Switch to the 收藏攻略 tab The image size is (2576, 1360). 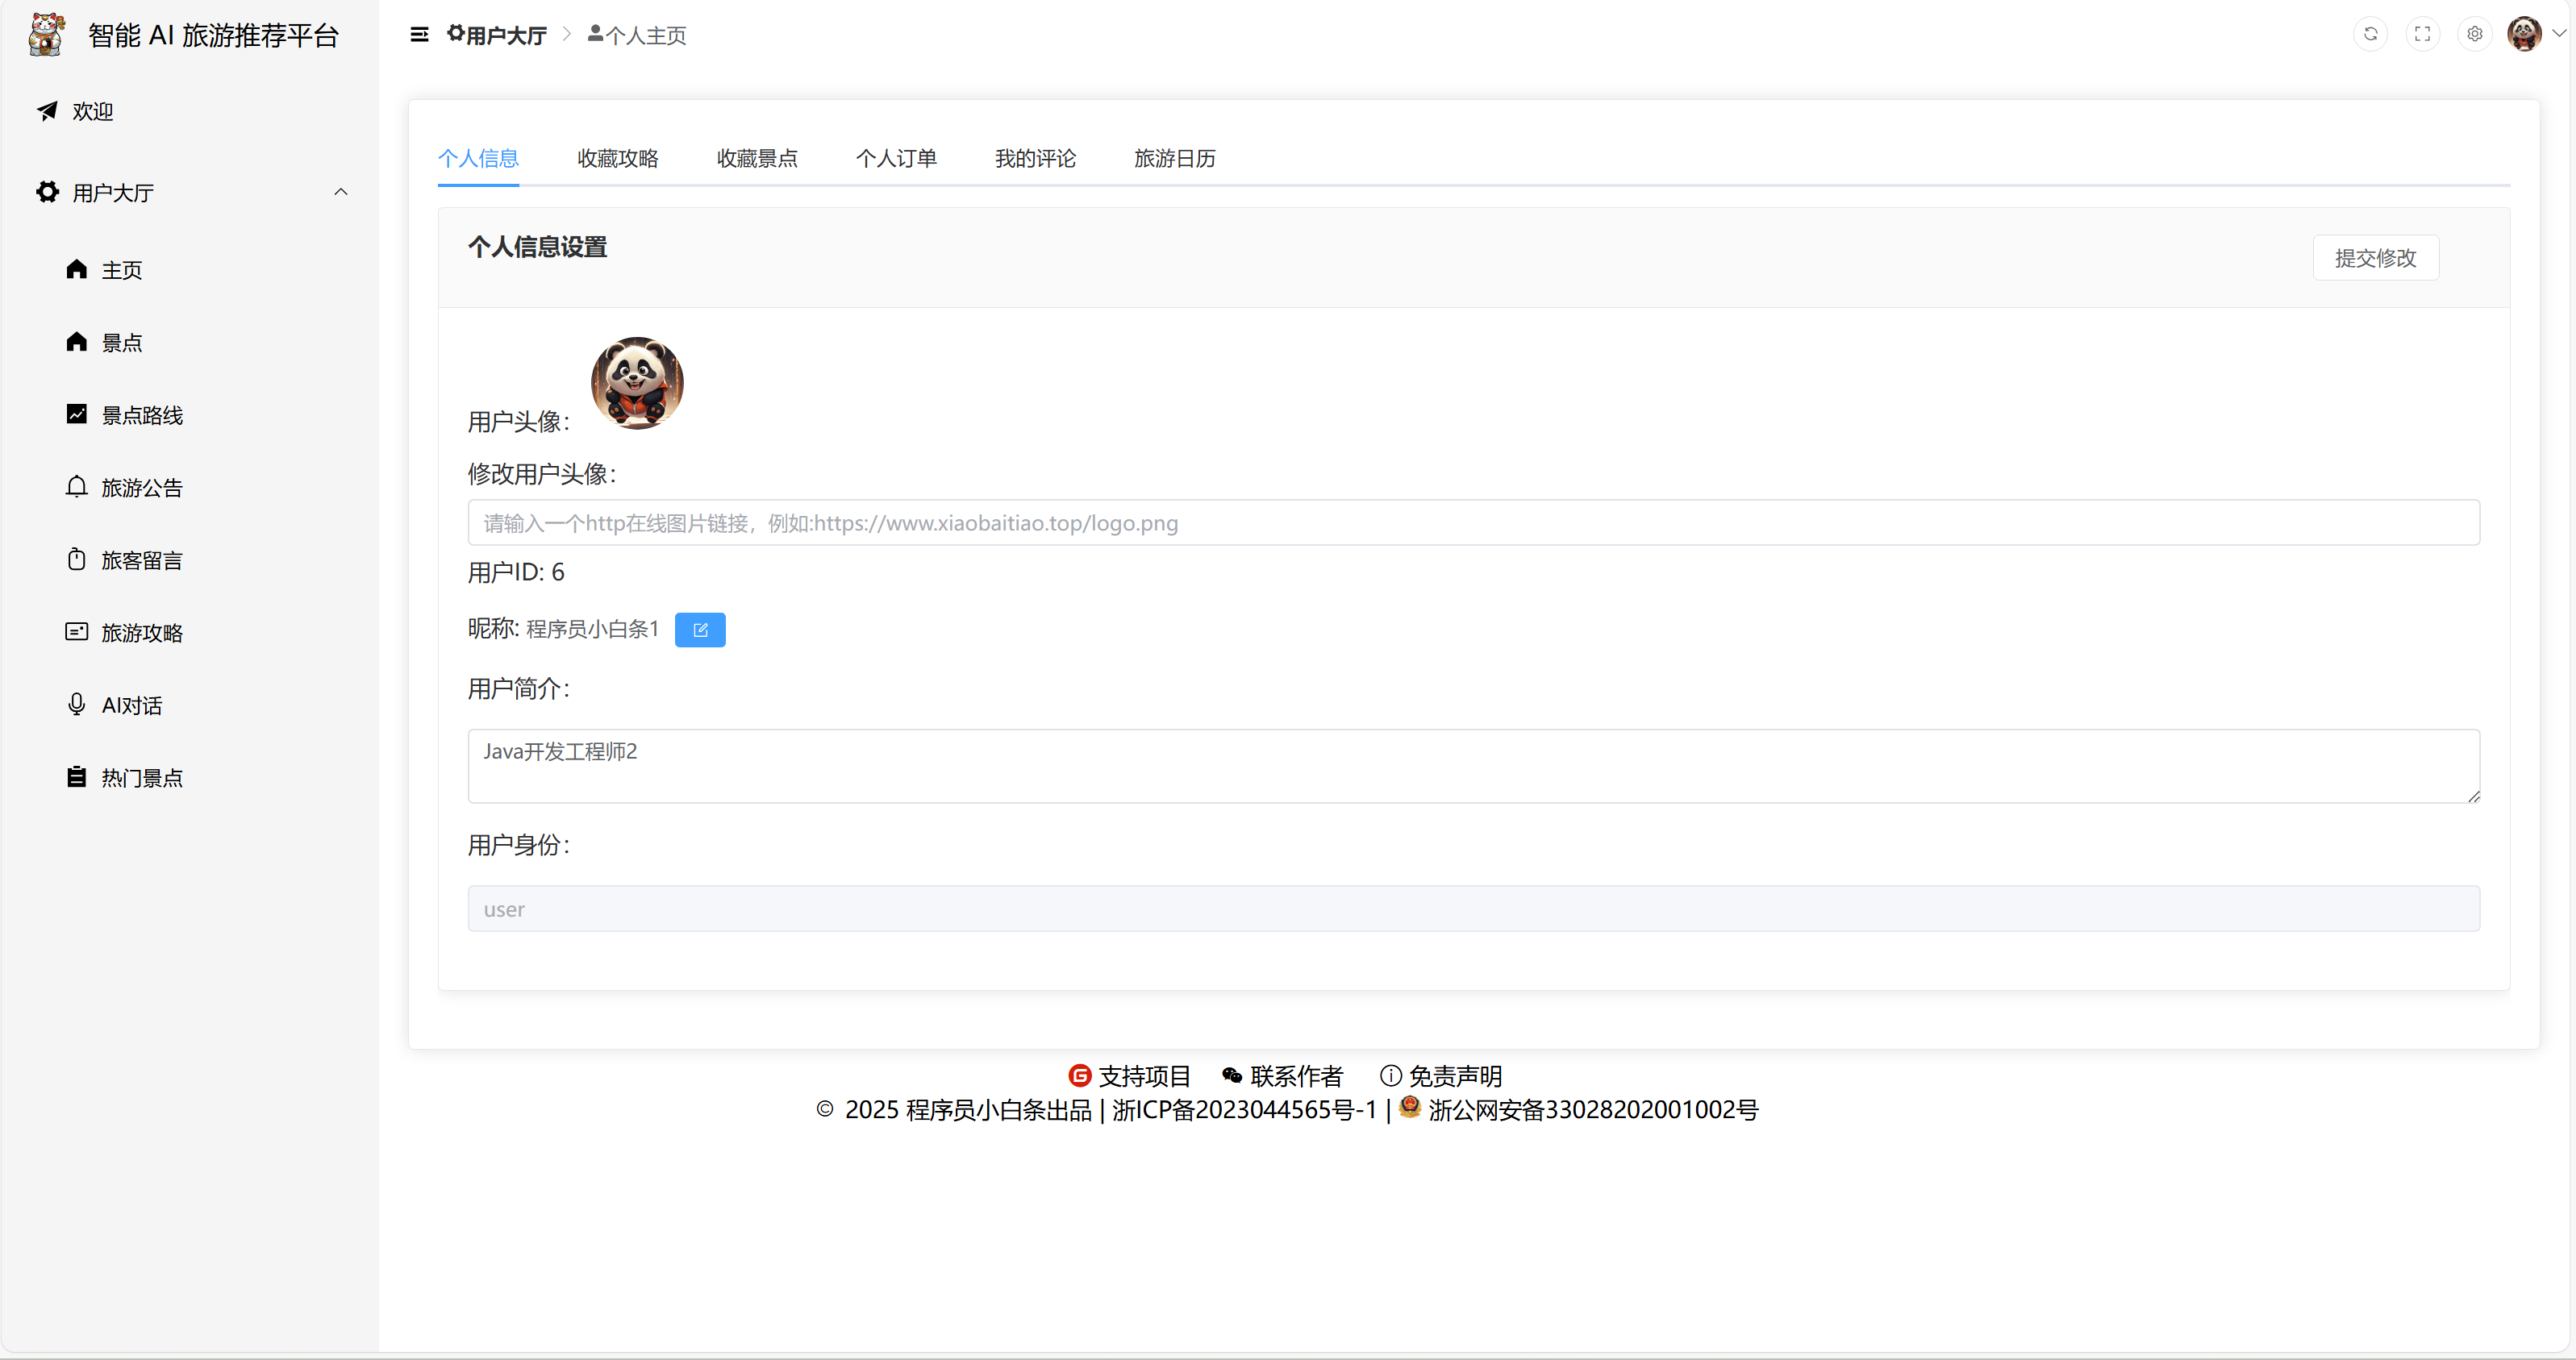tap(617, 158)
